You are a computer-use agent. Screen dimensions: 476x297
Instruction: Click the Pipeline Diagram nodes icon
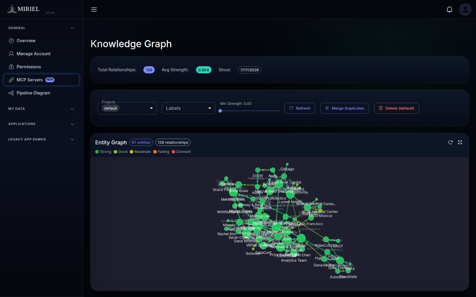[x=11, y=93]
